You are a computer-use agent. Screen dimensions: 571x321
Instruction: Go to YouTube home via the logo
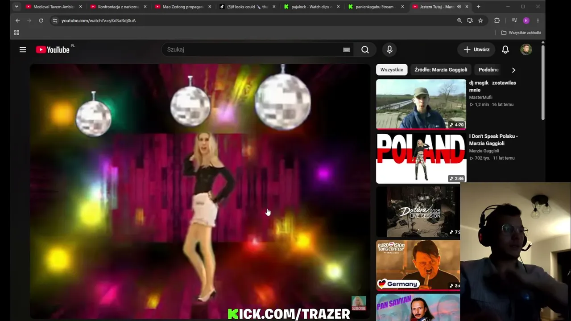53,49
